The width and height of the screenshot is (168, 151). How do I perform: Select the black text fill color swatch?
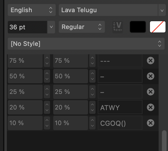(x=138, y=27)
